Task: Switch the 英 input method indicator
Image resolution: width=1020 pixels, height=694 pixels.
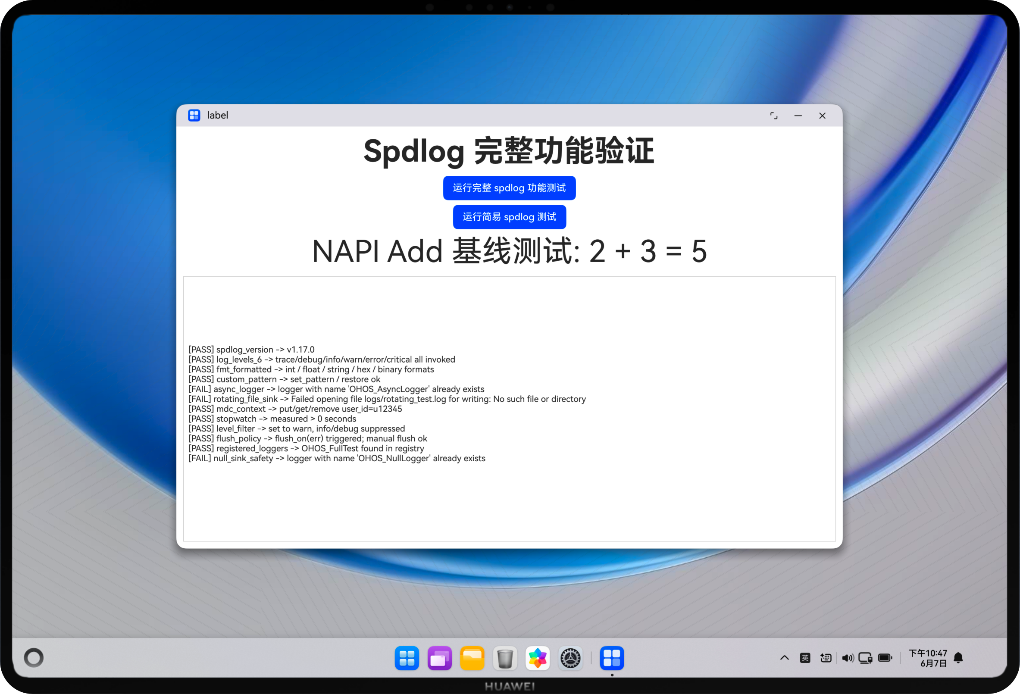Action: [x=805, y=657]
